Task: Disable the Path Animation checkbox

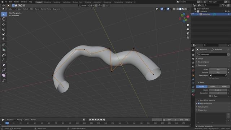Action: [199, 104]
